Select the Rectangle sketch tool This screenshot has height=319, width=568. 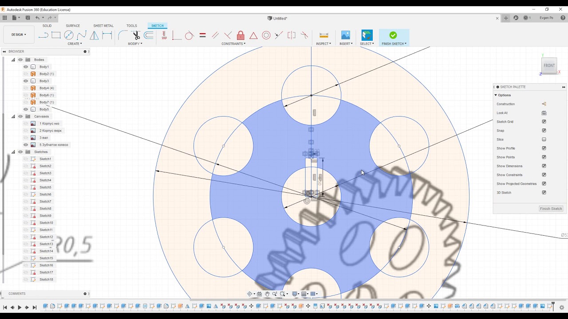(56, 35)
